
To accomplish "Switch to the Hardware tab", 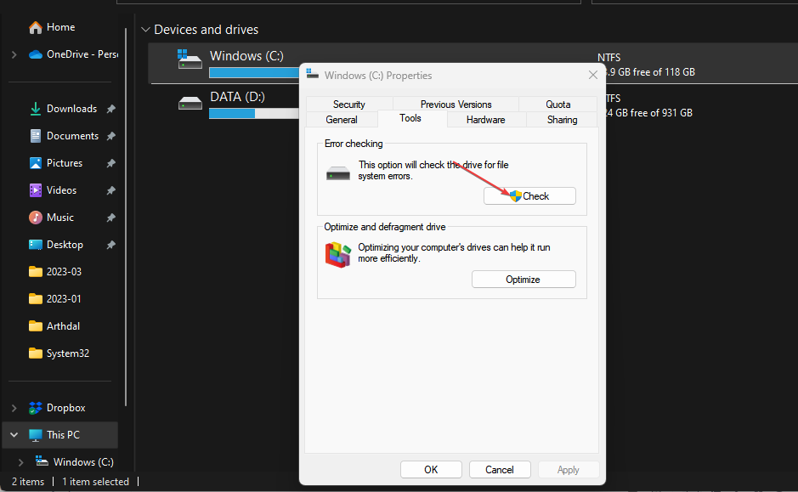I will [486, 120].
